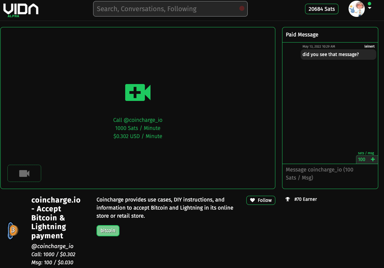384x268 pixels.
Task: Click the coincharge bitcoin profile avatar
Action: coord(13,231)
